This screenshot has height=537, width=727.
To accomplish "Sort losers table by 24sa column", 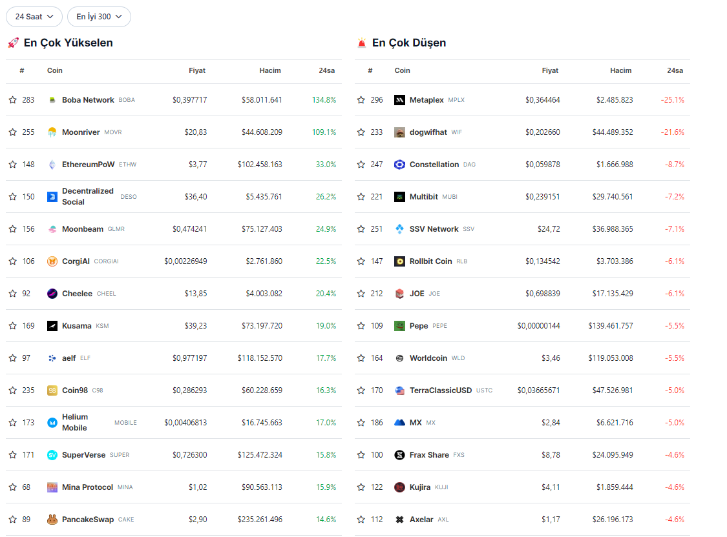I will pos(675,70).
